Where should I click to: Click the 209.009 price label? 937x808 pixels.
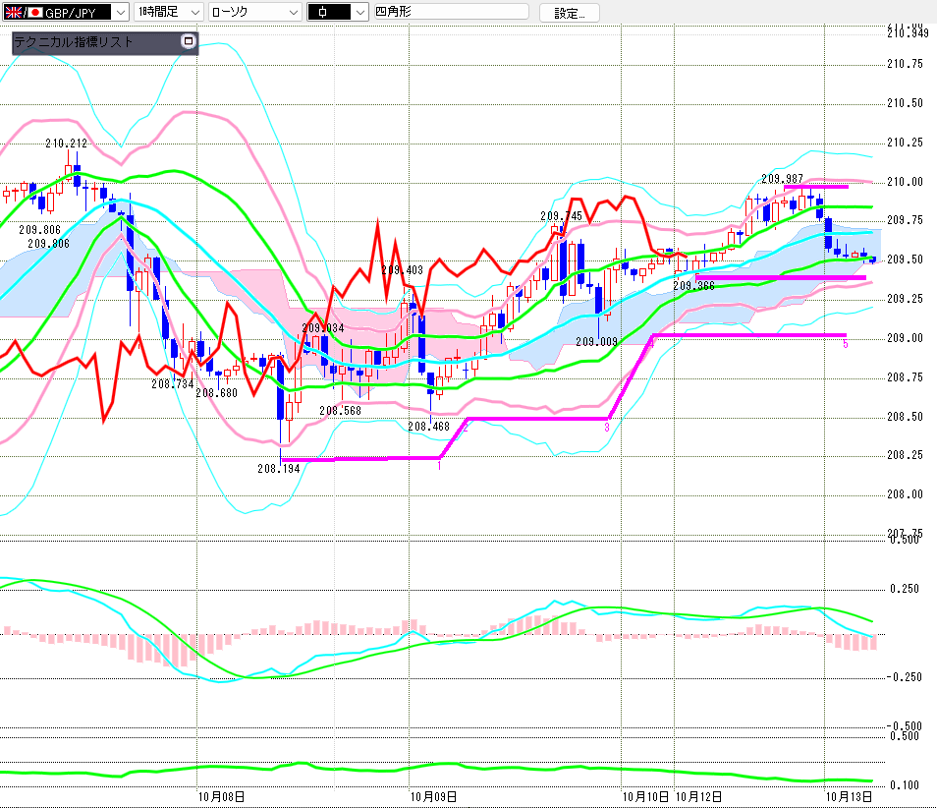coord(596,341)
